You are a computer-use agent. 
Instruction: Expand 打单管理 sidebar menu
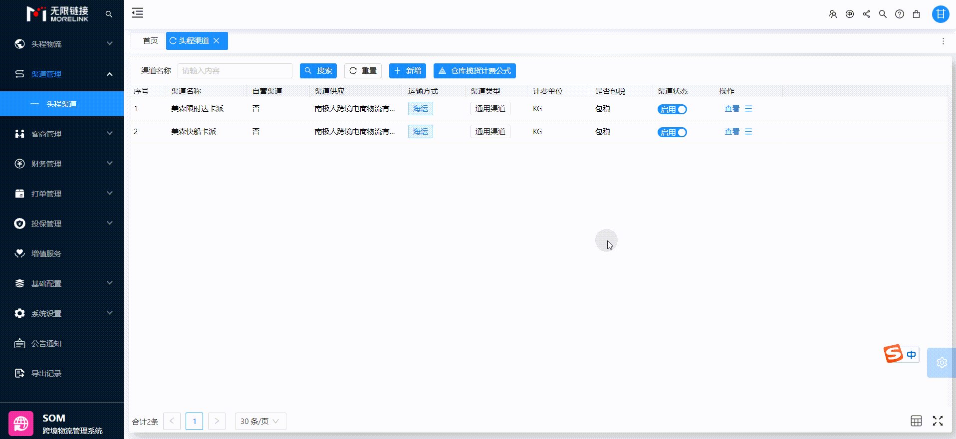tap(62, 194)
